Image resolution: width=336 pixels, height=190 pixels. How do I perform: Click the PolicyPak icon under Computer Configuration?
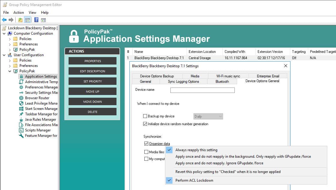16,50
